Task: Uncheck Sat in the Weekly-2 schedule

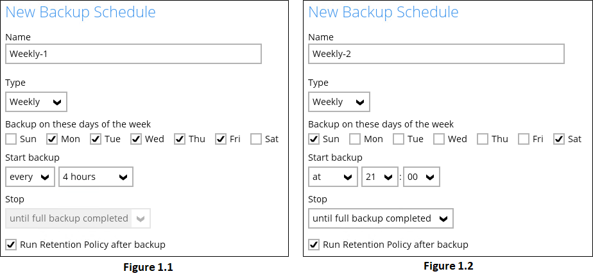Action: [x=559, y=140]
